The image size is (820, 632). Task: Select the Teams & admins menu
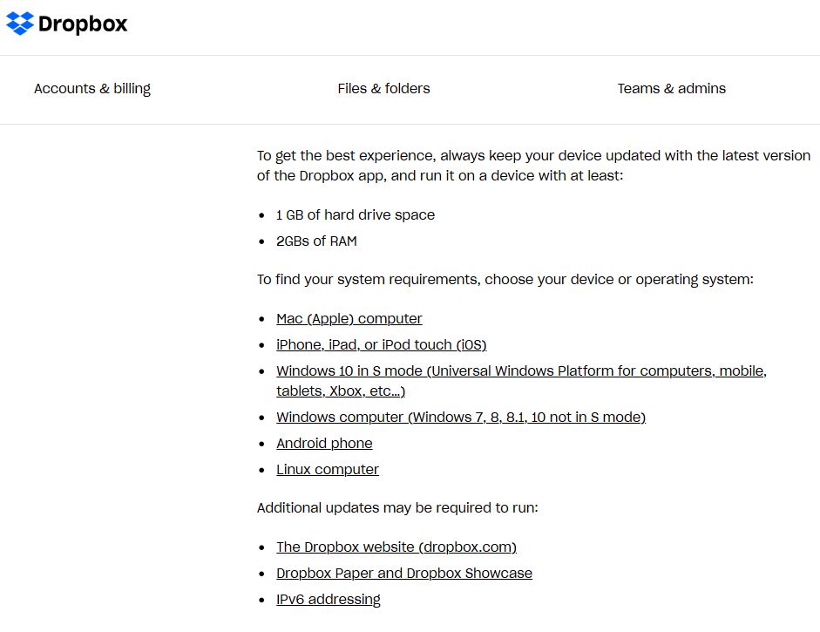click(671, 88)
